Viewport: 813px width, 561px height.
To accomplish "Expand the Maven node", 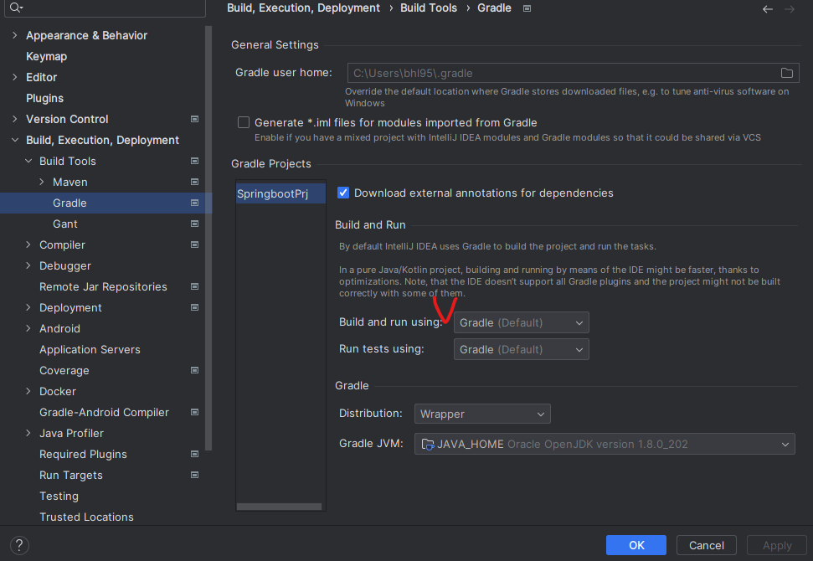I will point(42,182).
